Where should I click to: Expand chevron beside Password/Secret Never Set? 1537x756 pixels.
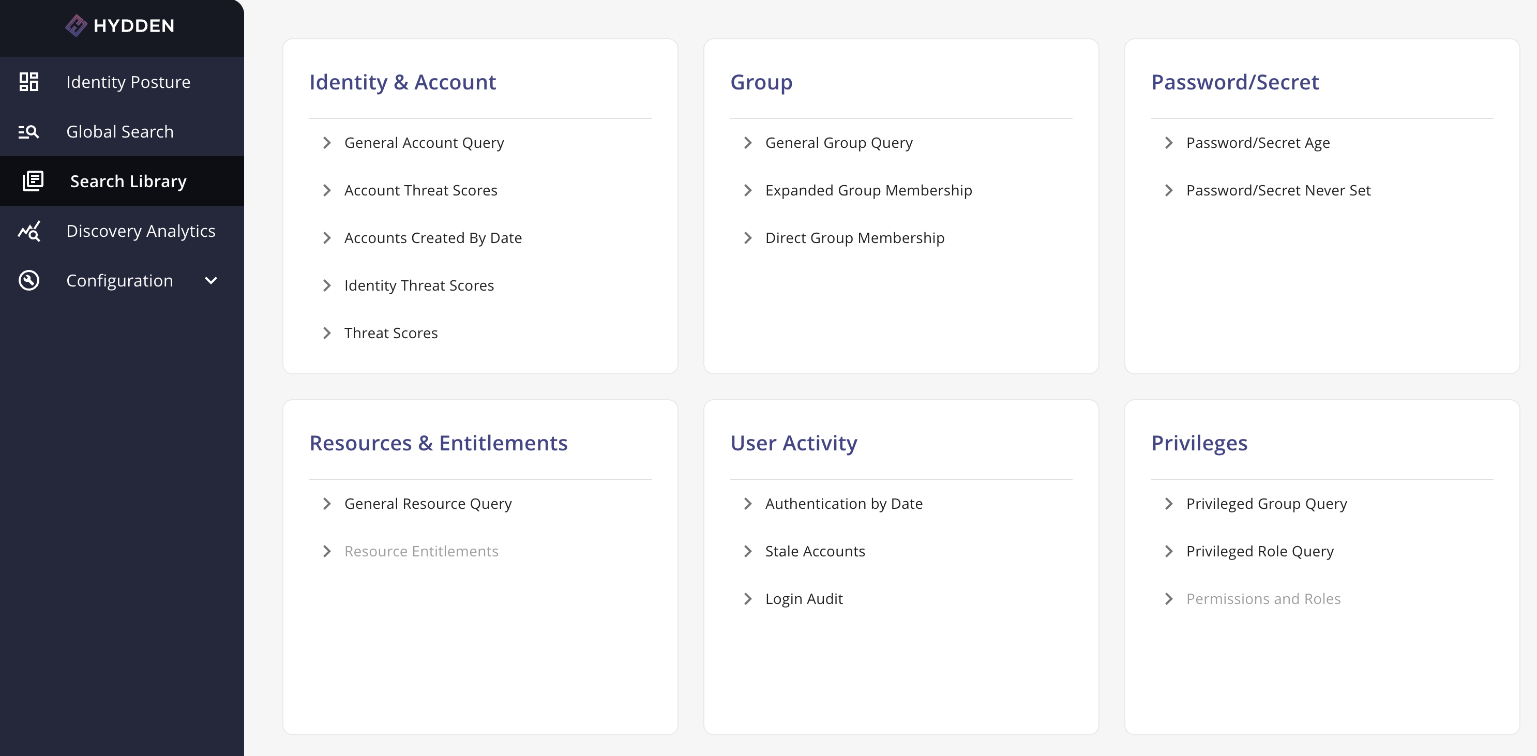click(1168, 190)
